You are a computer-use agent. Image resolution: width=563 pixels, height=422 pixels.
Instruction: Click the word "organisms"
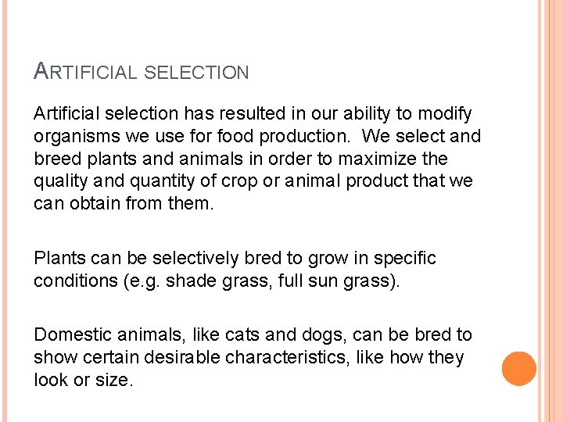tap(72, 137)
